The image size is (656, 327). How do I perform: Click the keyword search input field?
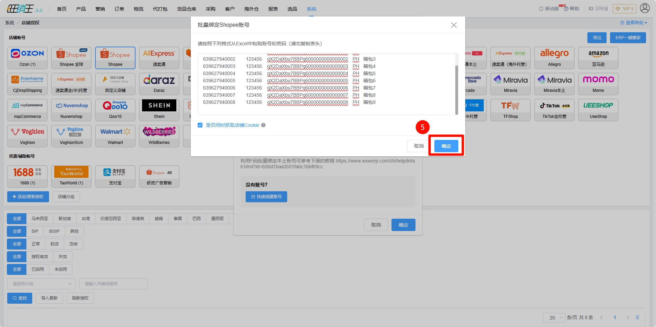[x=113, y=284]
